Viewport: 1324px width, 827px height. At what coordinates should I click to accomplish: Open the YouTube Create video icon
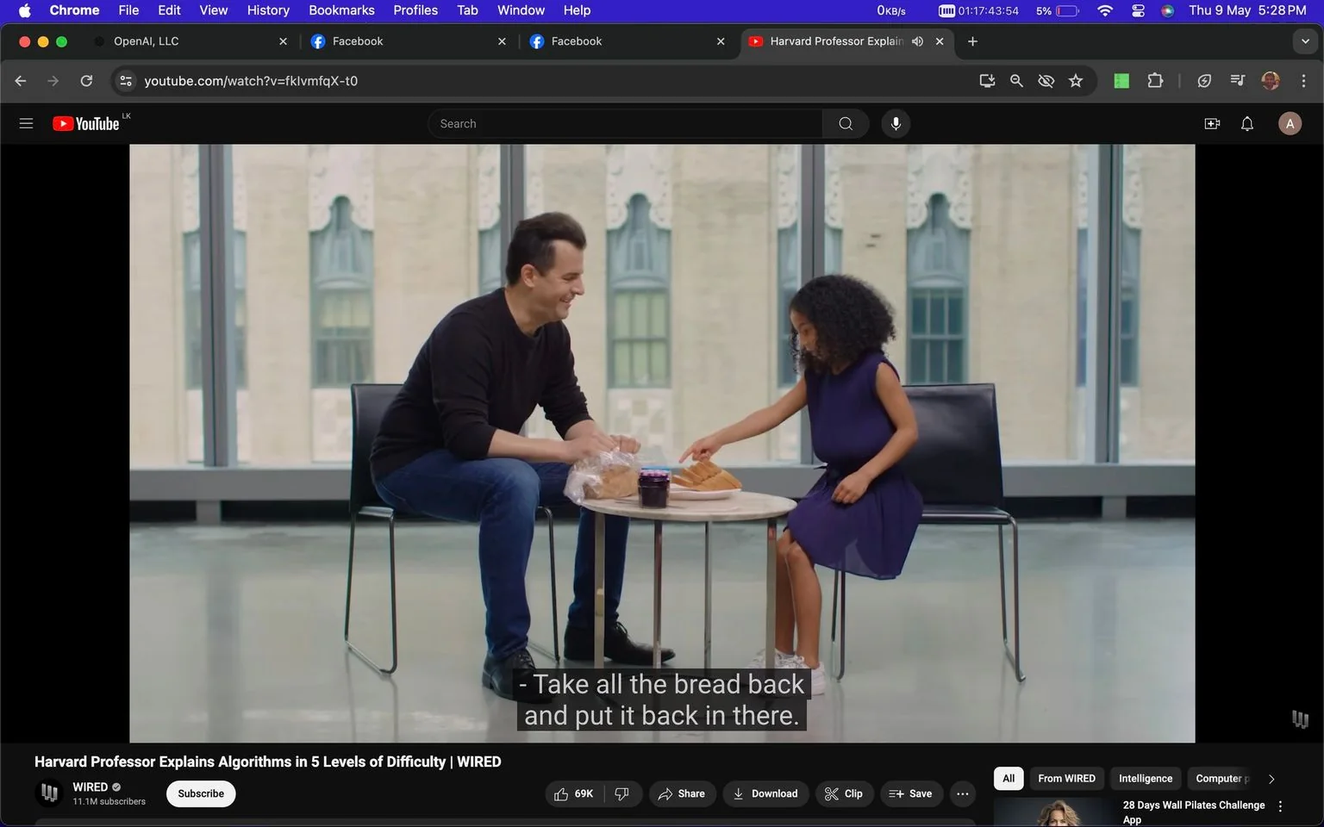1212,124
